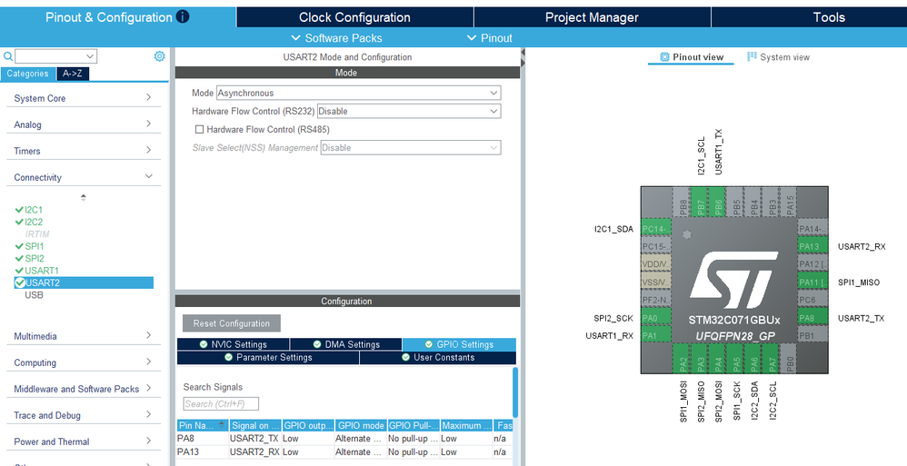Open the gear settings icon above categories

click(x=160, y=56)
